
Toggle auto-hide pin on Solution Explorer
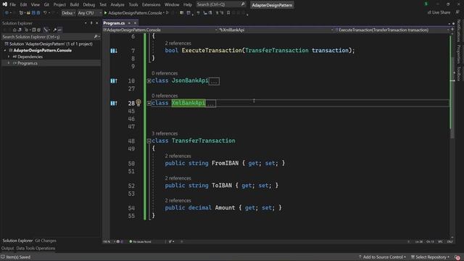91,23
